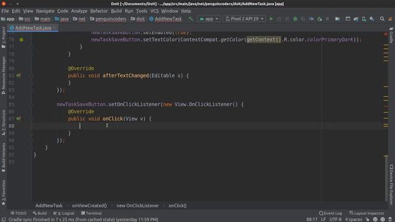This screenshot has height=222, width=395.
Task: Open the Build Variants side tab
Action: click(x=4, y=157)
